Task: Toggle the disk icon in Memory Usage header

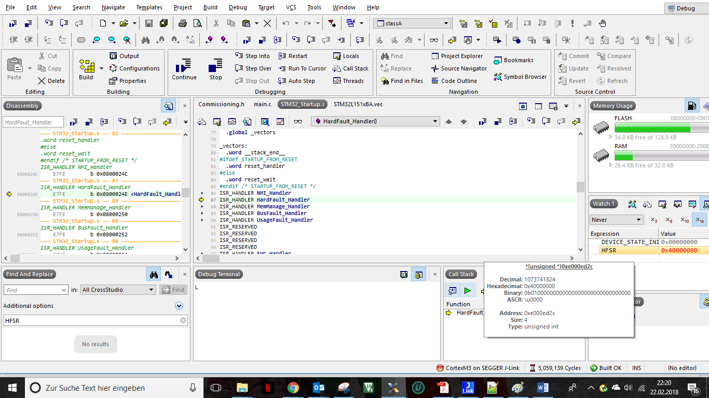Action: (x=692, y=106)
